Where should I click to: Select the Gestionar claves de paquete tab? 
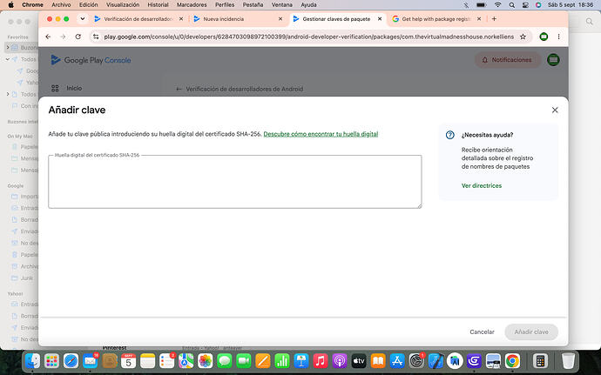click(x=336, y=19)
